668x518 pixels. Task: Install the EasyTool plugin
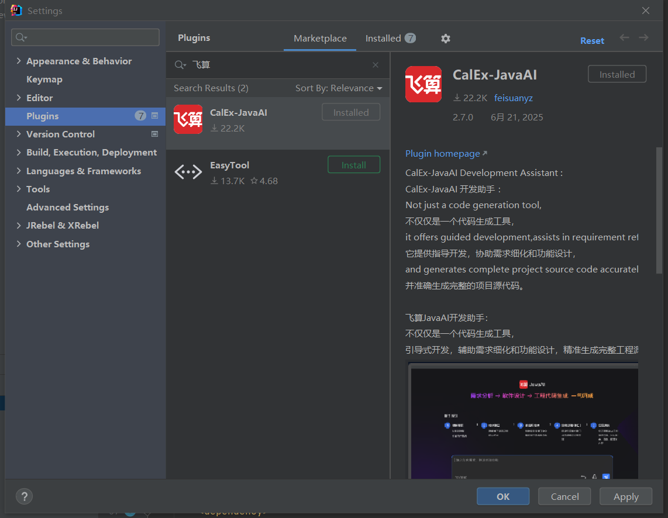pyautogui.click(x=354, y=165)
